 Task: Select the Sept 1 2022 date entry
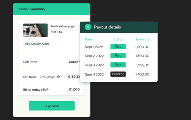[x=94, y=47]
